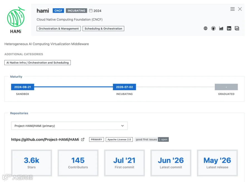Click the 2026-07-02 Incubating maturity marker
Viewport: 251px width, 182px height.
pos(124,87)
